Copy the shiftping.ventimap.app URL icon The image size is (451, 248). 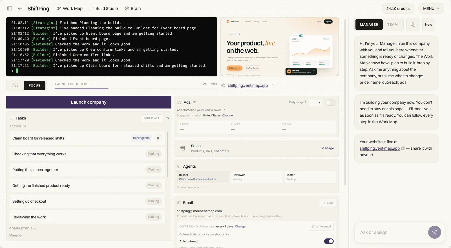(x=273, y=85)
